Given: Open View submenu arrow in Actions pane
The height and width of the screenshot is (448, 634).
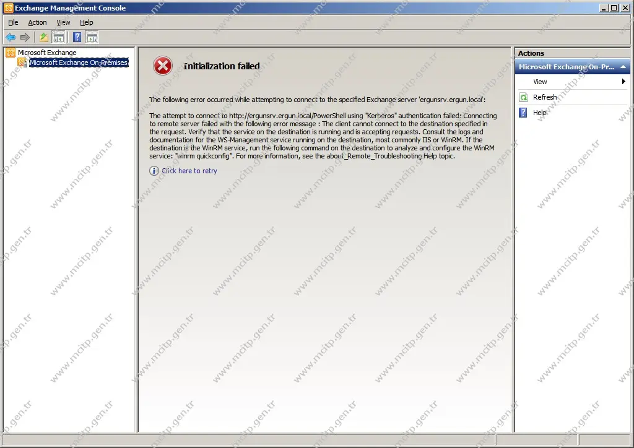Looking at the screenshot, I should 623,82.
